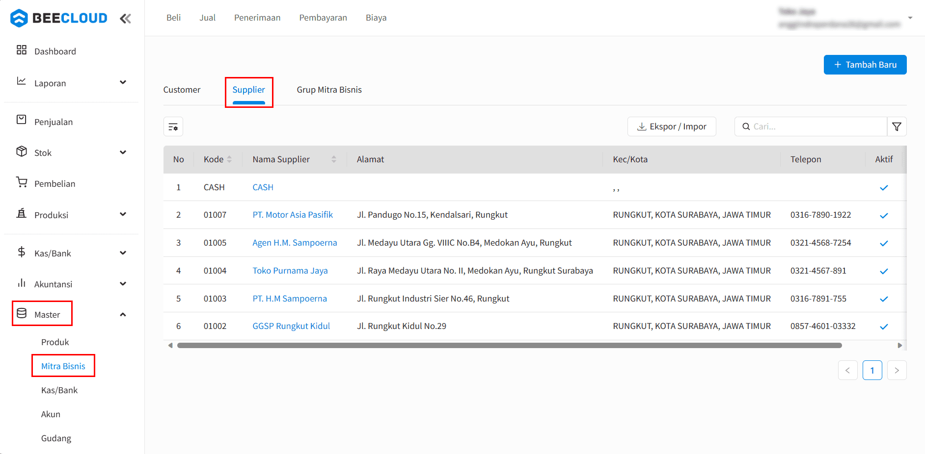Open Toko Purnama Jaya link
This screenshot has height=454, width=925.
point(290,271)
